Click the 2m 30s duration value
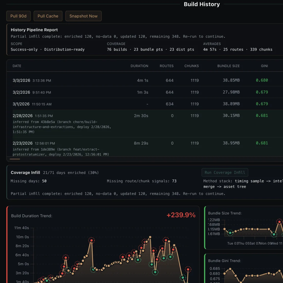 tap(141, 116)
